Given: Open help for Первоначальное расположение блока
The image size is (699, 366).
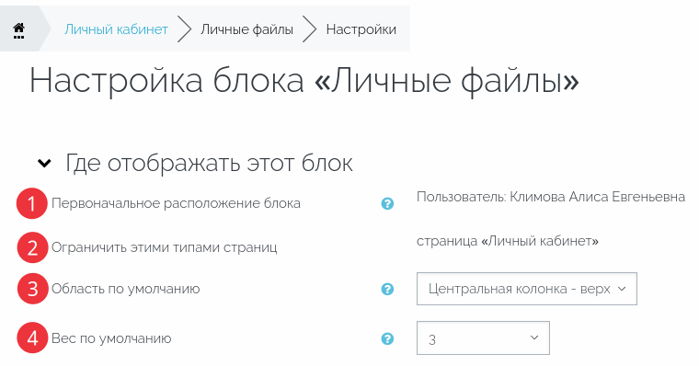Looking at the screenshot, I should click(387, 204).
